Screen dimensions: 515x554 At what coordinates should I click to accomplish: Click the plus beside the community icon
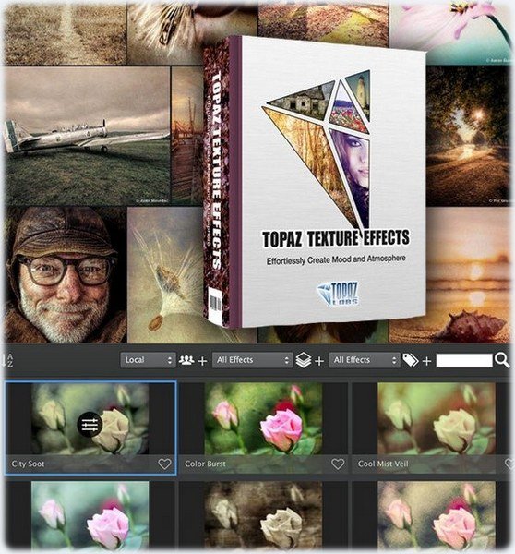(x=202, y=361)
